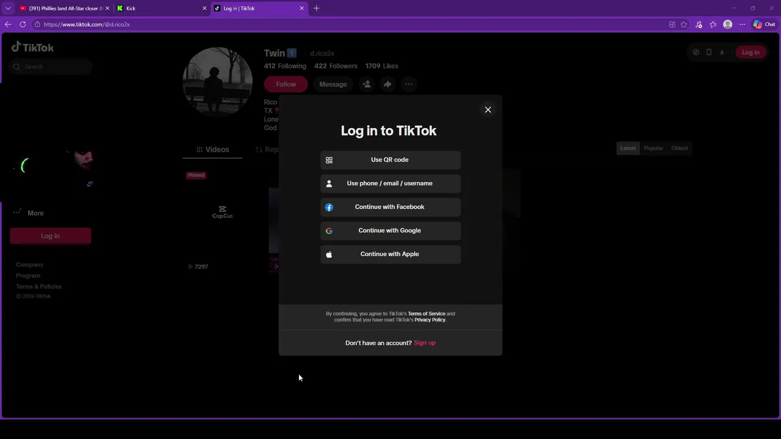
Task: Go back to previous page
Action: tap(8, 24)
